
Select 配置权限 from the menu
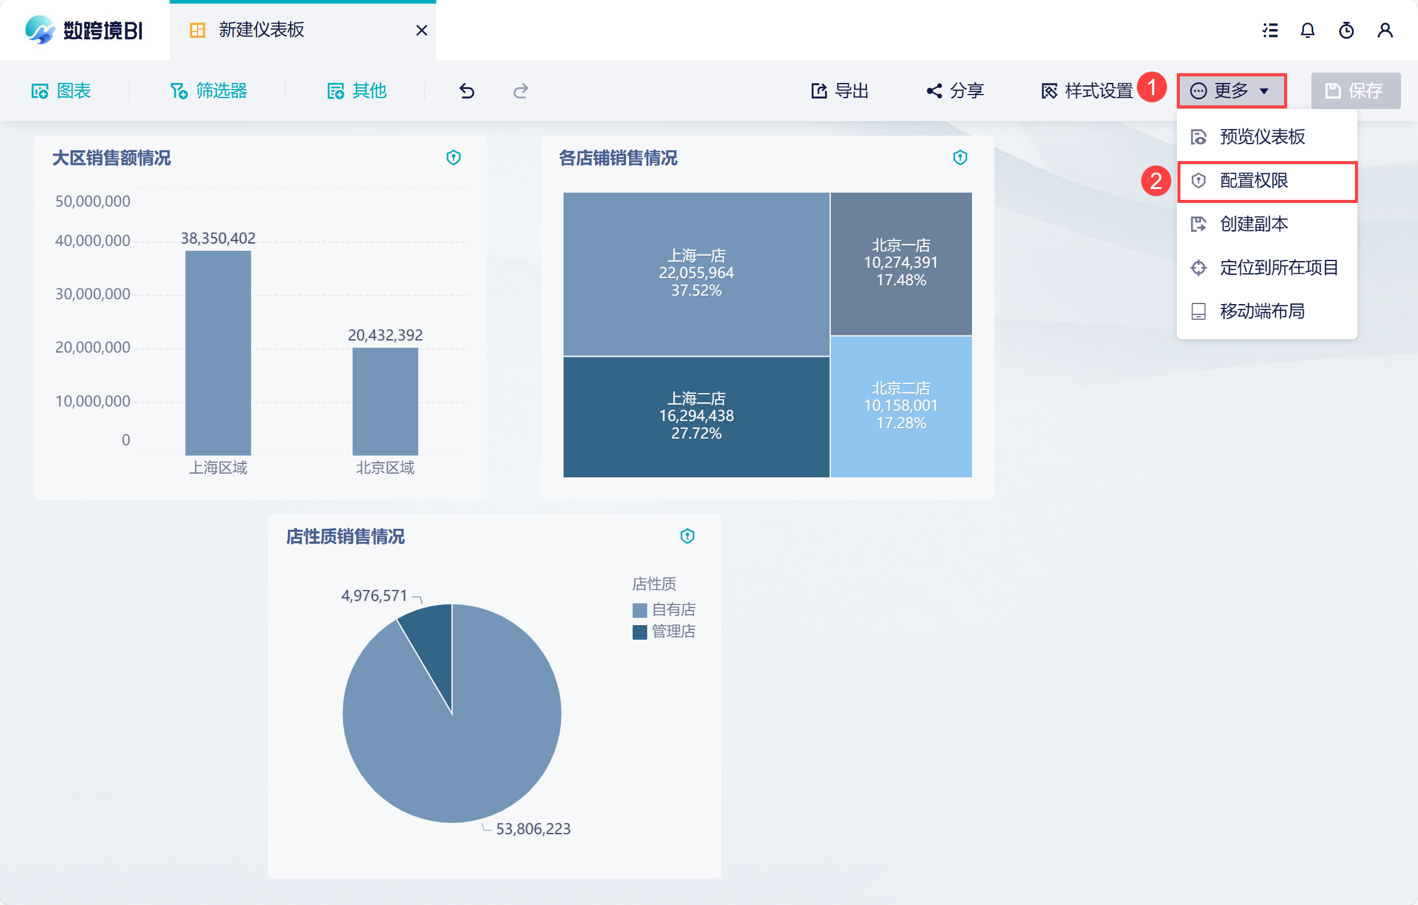pos(1253,181)
